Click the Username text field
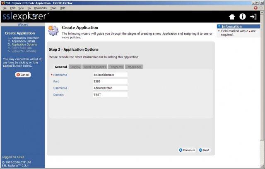Viewport: 265px width, 169px height. (x=110, y=88)
